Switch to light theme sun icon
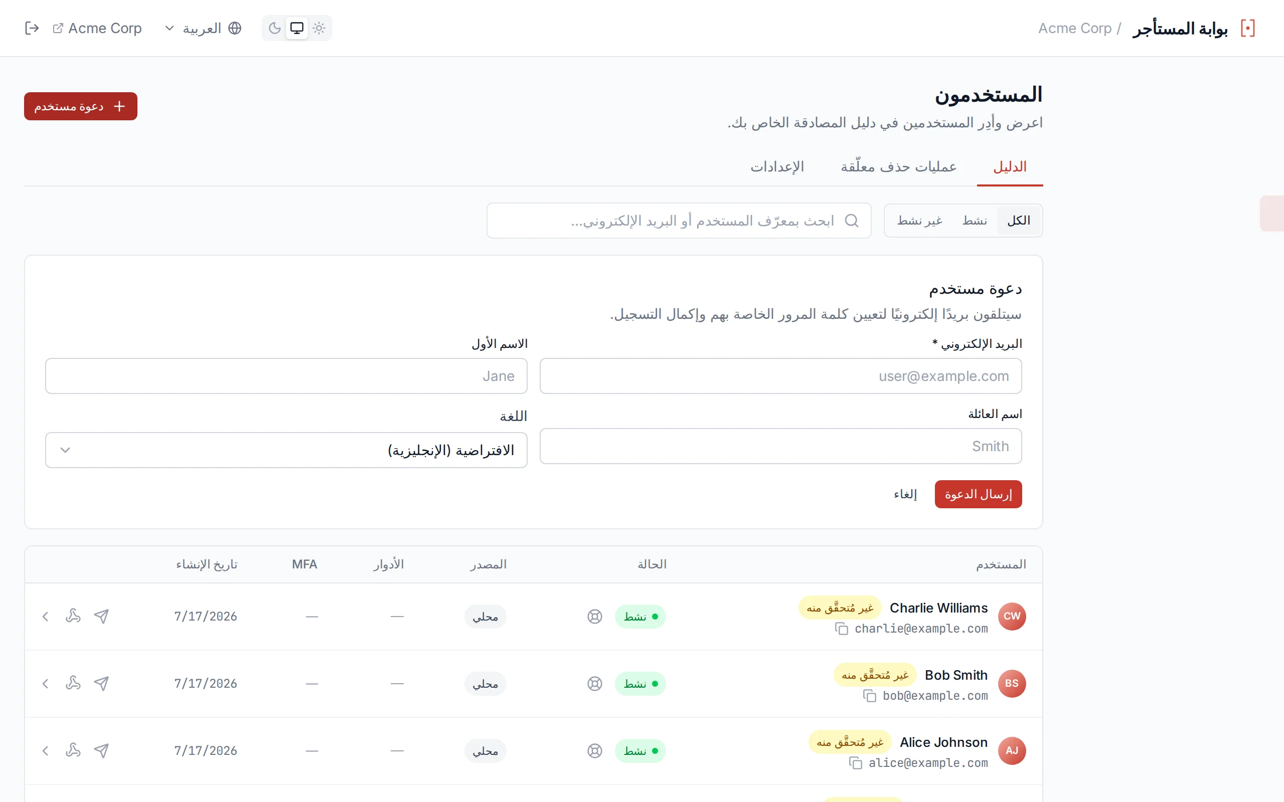 coord(319,28)
